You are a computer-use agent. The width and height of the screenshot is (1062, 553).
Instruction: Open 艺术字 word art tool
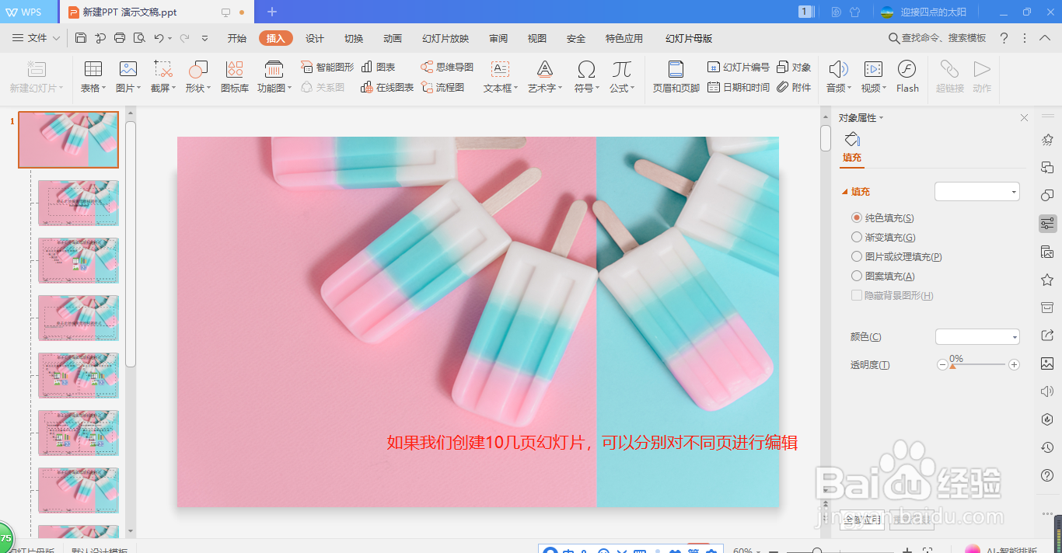click(x=545, y=77)
